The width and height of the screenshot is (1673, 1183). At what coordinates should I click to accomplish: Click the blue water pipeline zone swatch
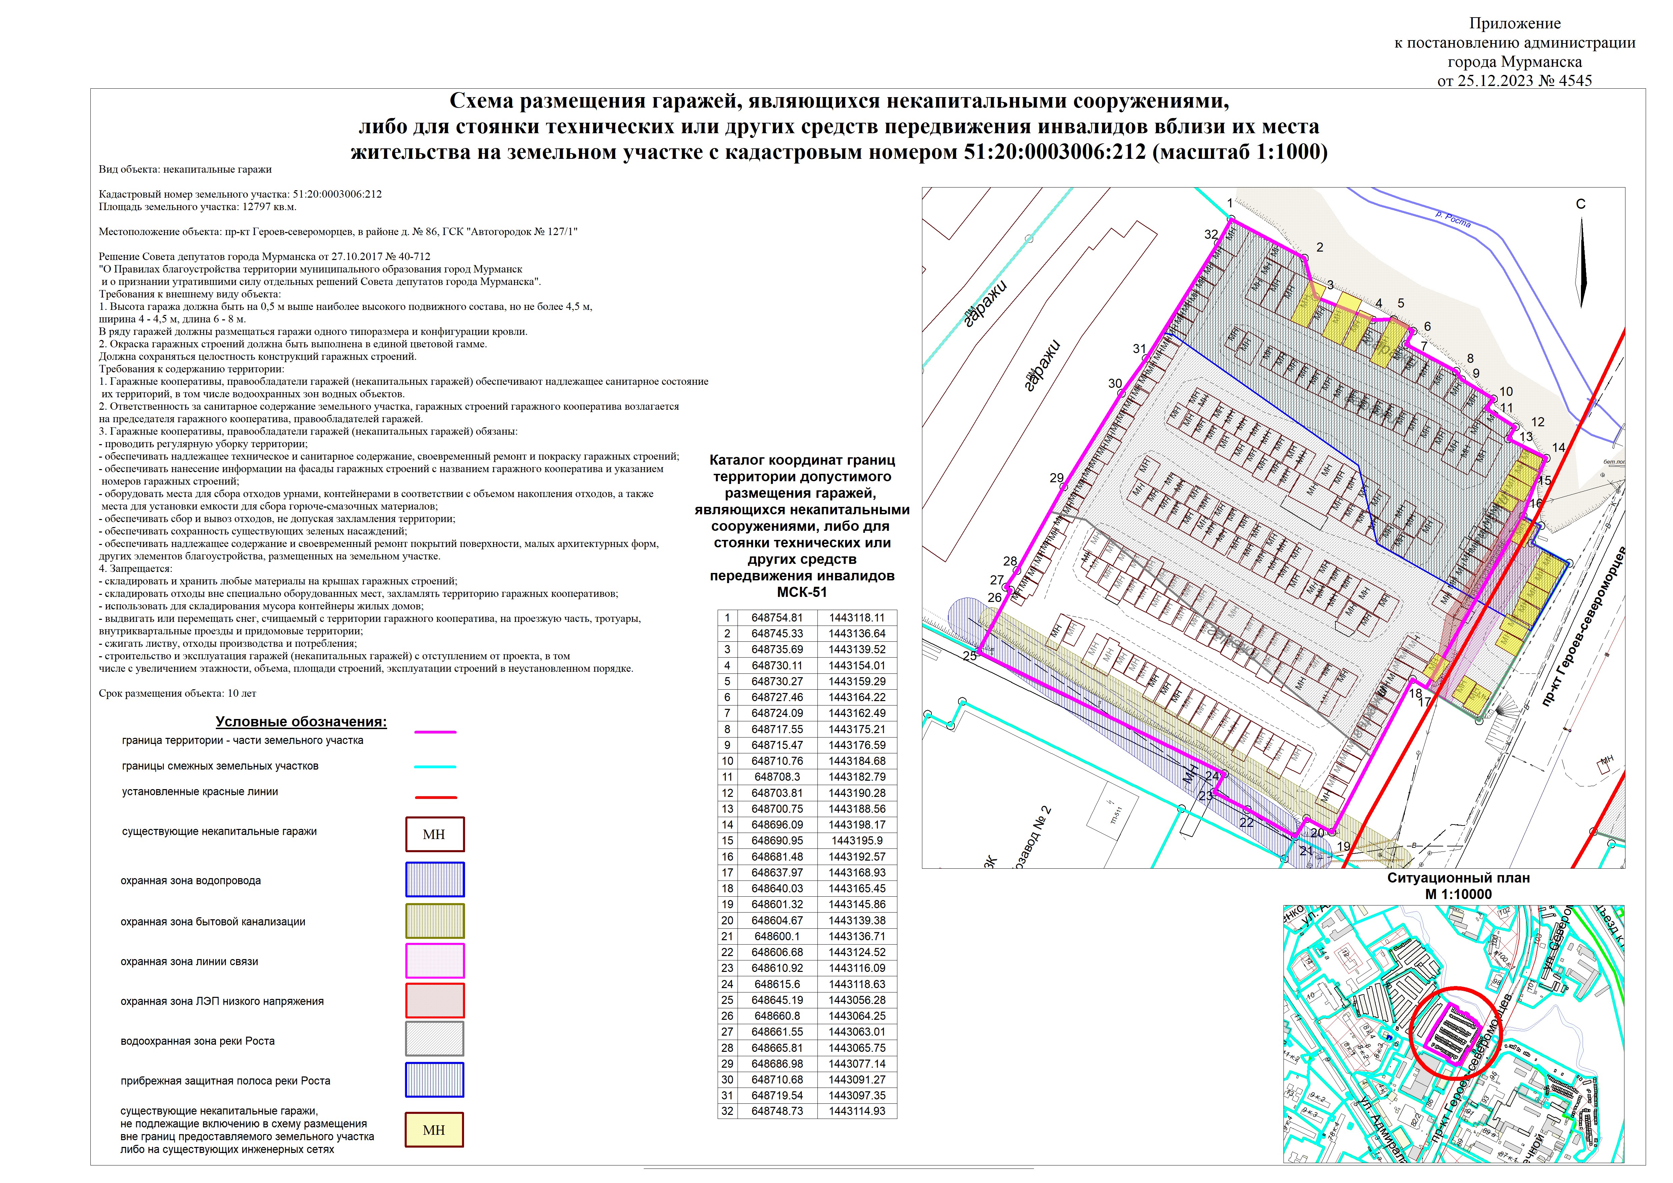coord(434,879)
